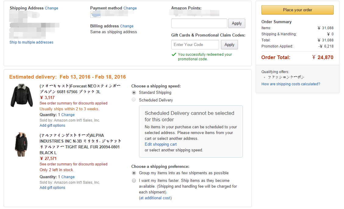Open the Forecast NEO jacket thumbnail
This screenshot has height=209, width=344.
pyautogui.click(x=22, y=95)
